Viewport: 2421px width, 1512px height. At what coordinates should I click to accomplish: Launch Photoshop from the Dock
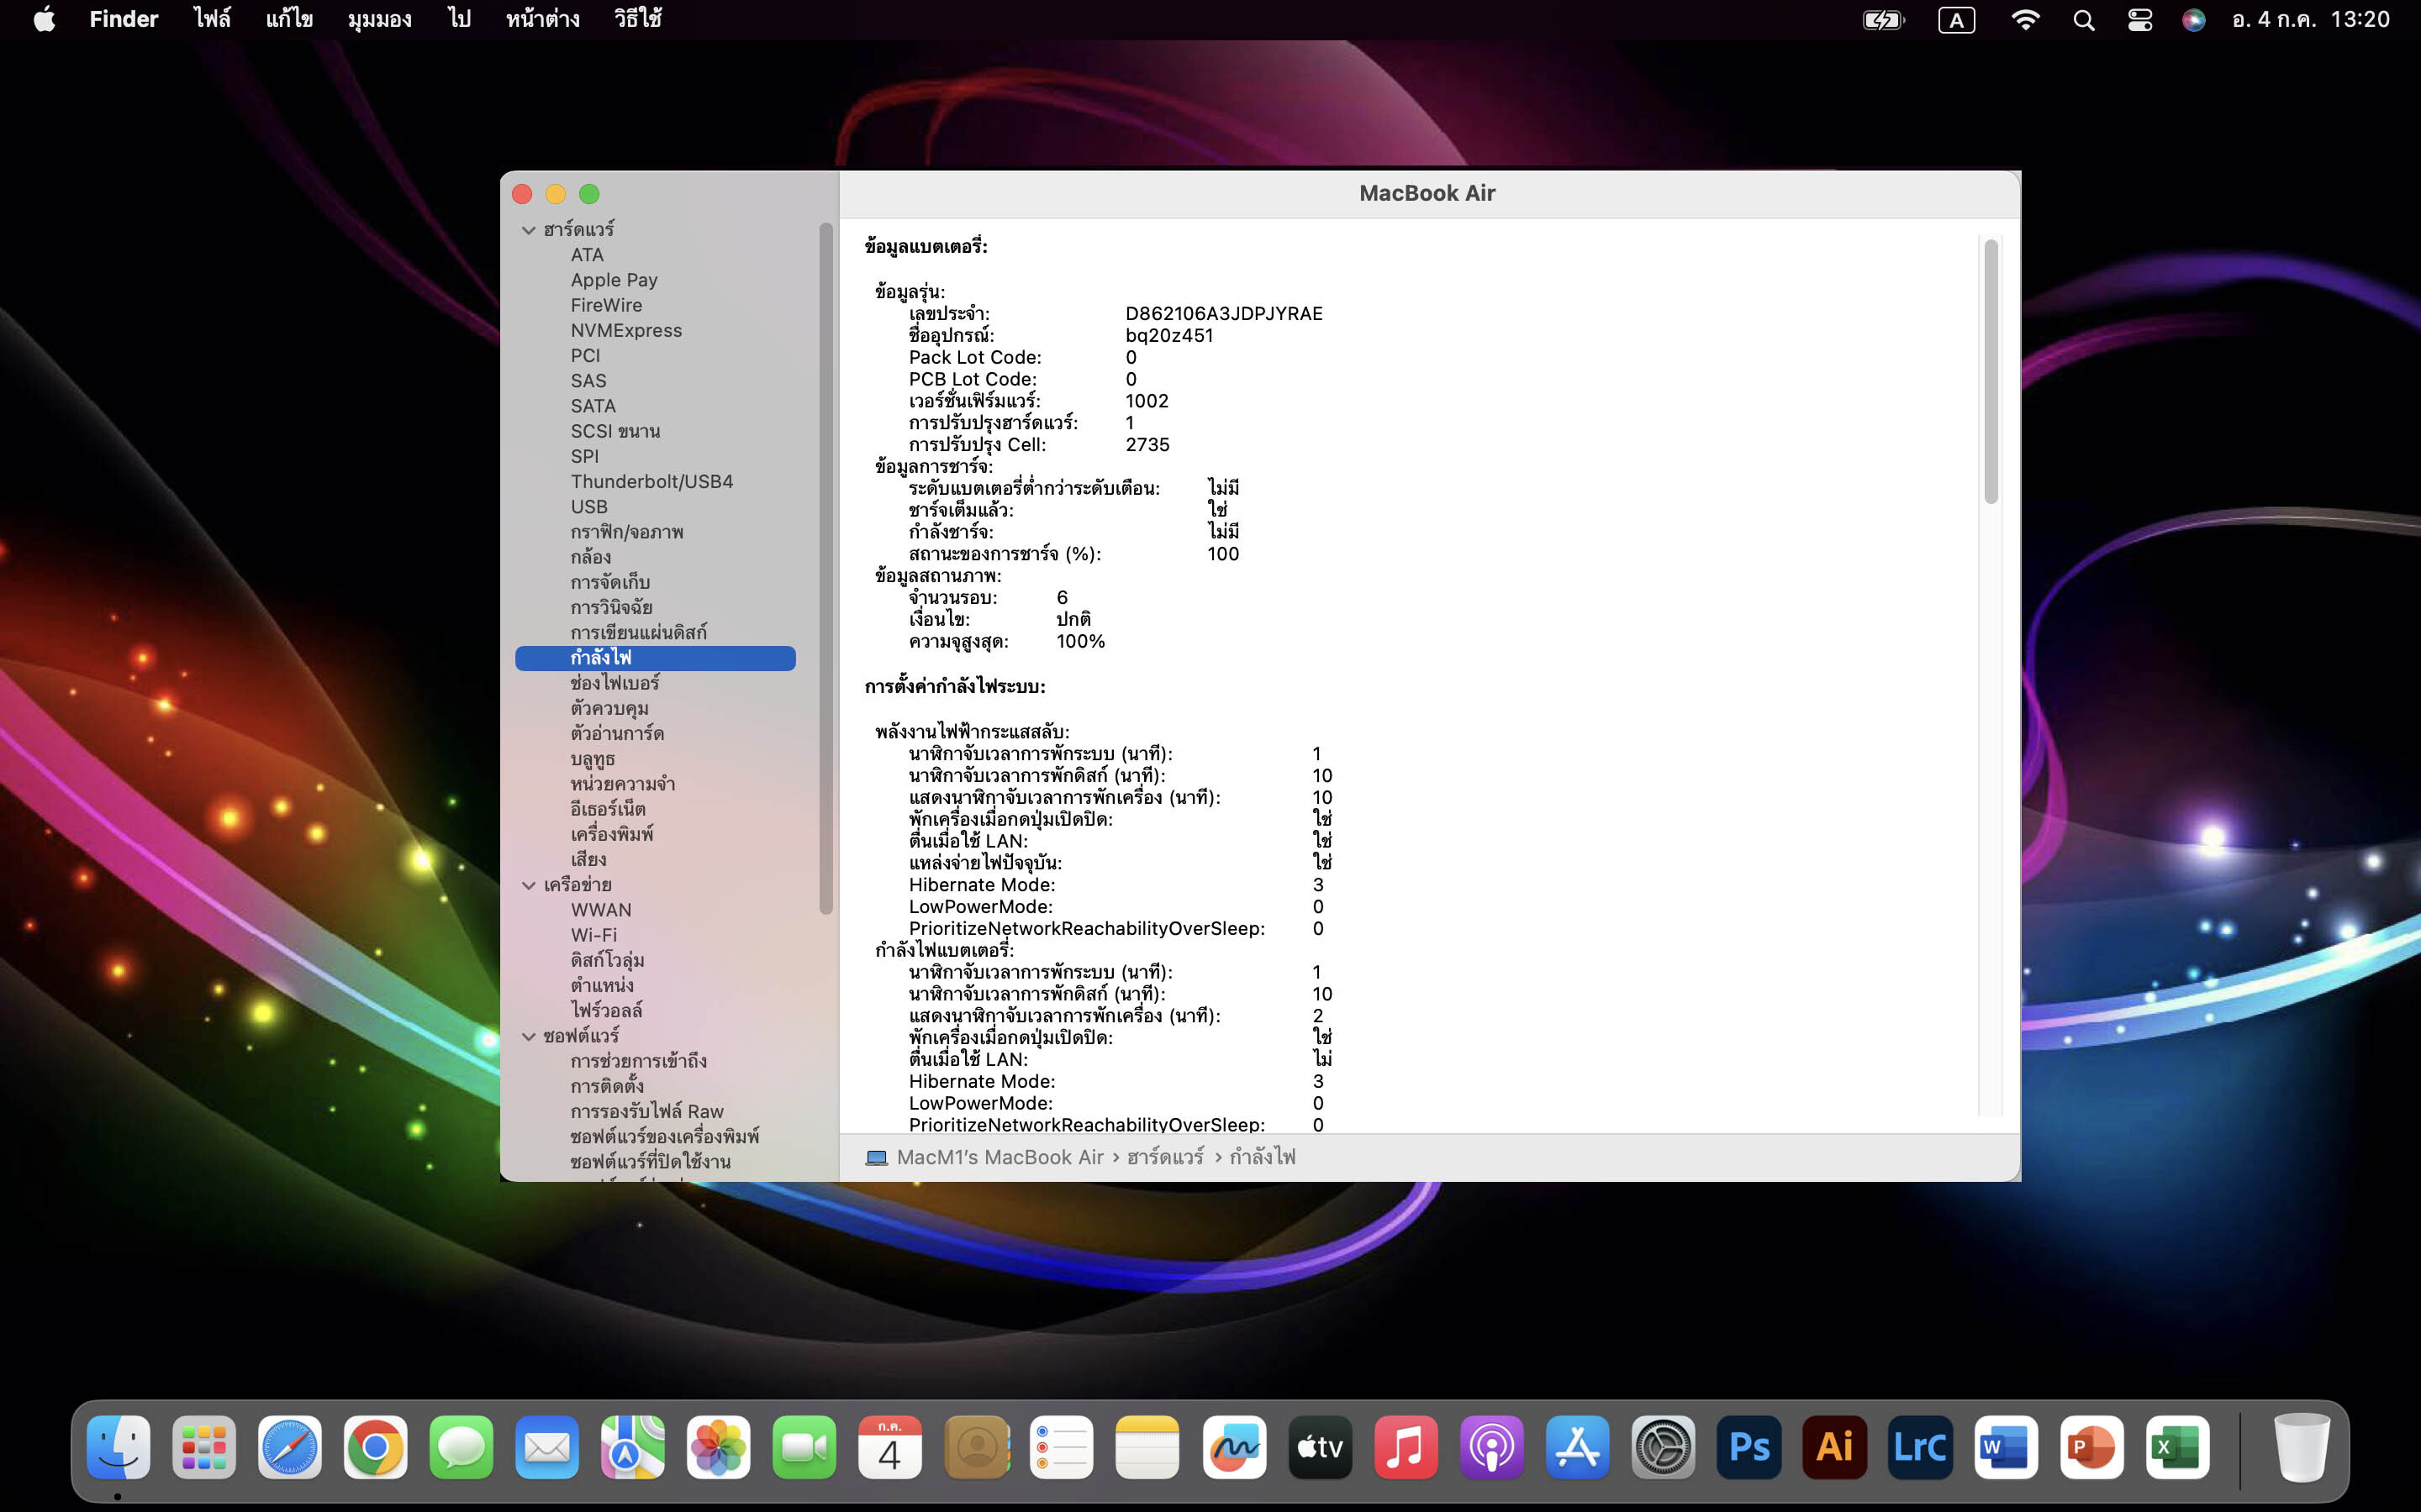[x=1748, y=1447]
